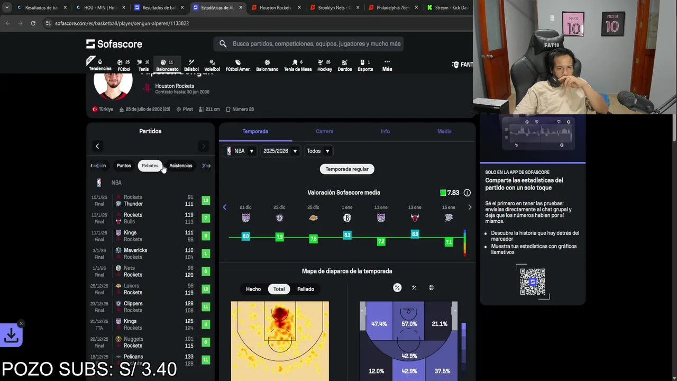677x381 pixels.
Task: Select the Puntos stat chip
Action: click(124, 166)
